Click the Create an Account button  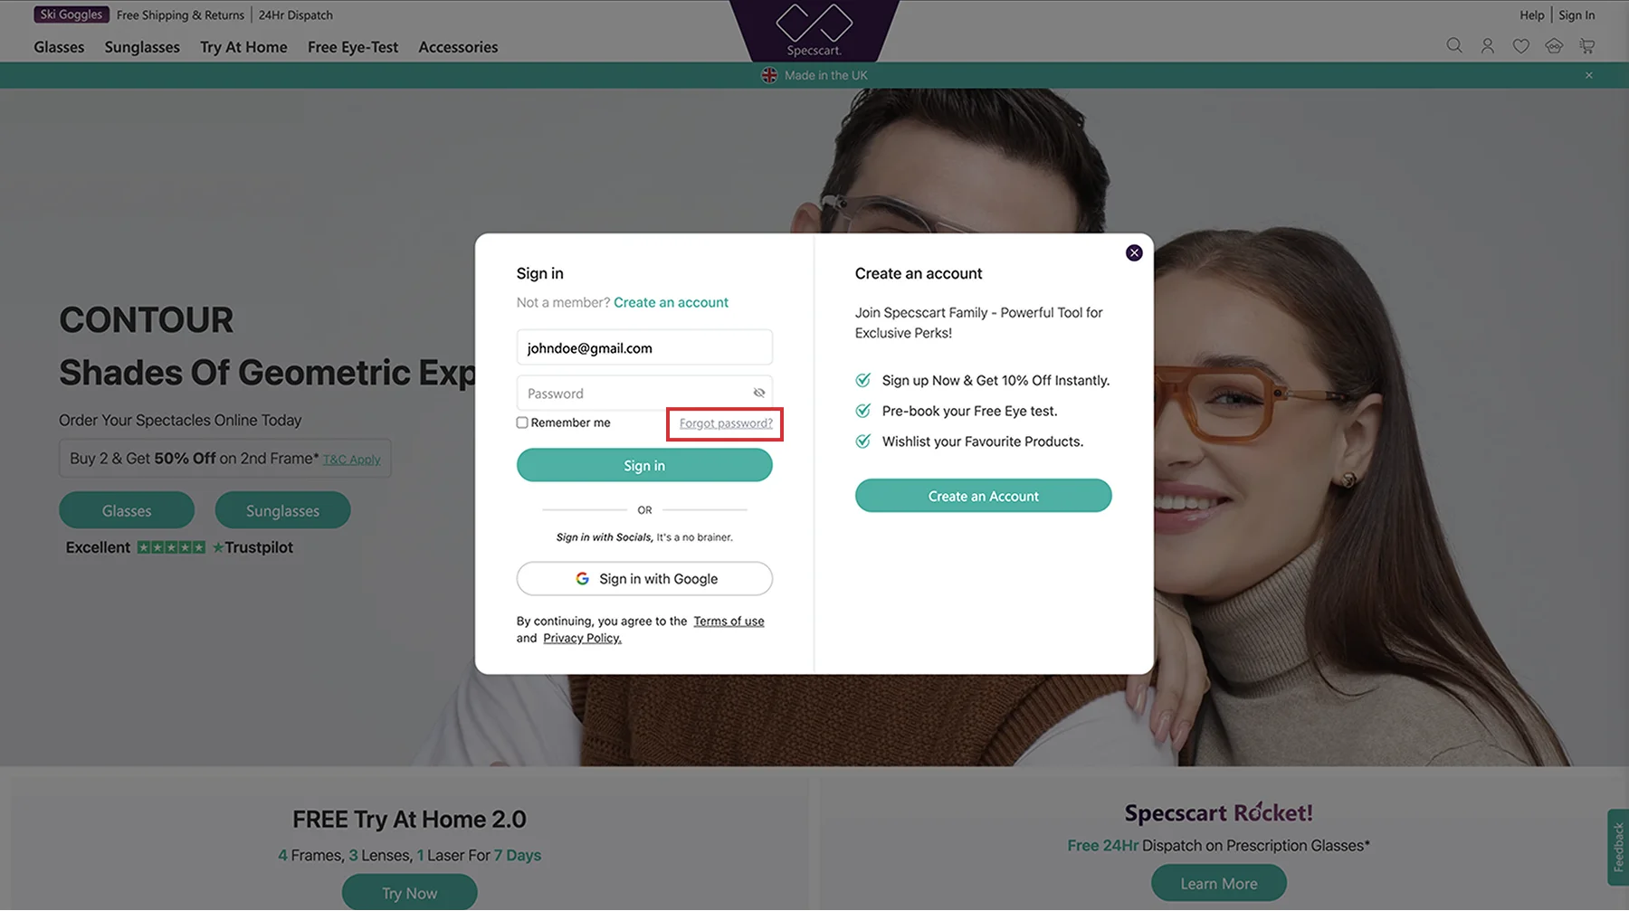point(983,496)
